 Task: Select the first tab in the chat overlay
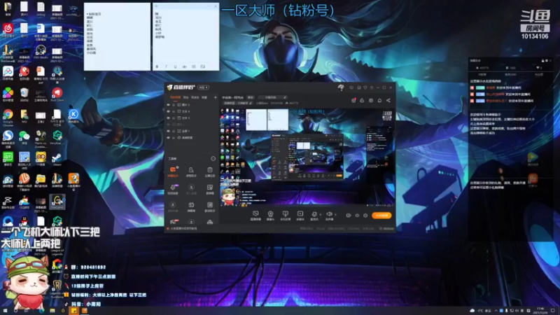482,75
